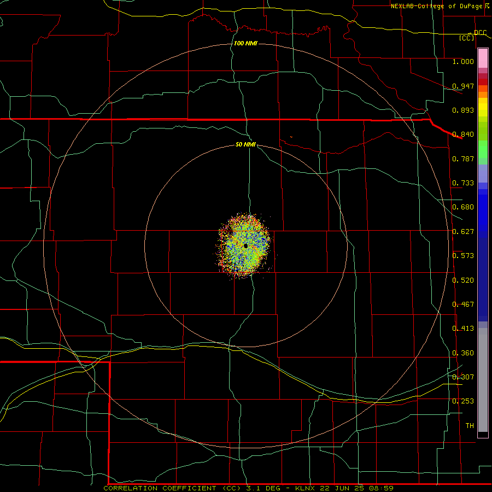This screenshot has height=492, width=492.
Task: Click the black radar site dot at center
Action: pos(245,246)
